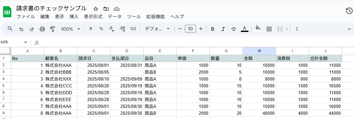
Task: Select the column J header
Action: click(x=325, y=51)
